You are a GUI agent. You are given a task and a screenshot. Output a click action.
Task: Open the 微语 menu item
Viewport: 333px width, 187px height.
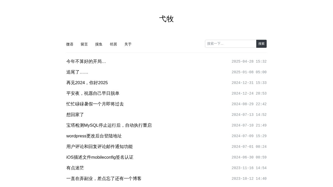click(x=69, y=44)
